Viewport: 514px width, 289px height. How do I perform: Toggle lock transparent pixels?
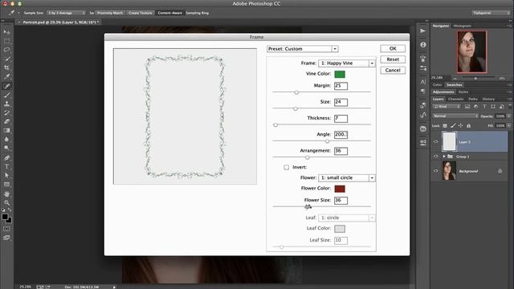click(445, 125)
